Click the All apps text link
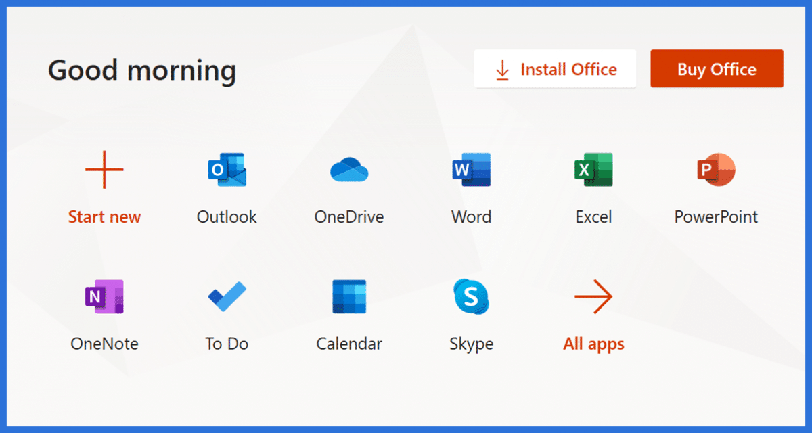 click(593, 344)
